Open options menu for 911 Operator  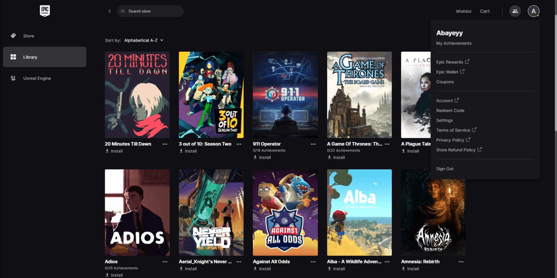(x=313, y=144)
